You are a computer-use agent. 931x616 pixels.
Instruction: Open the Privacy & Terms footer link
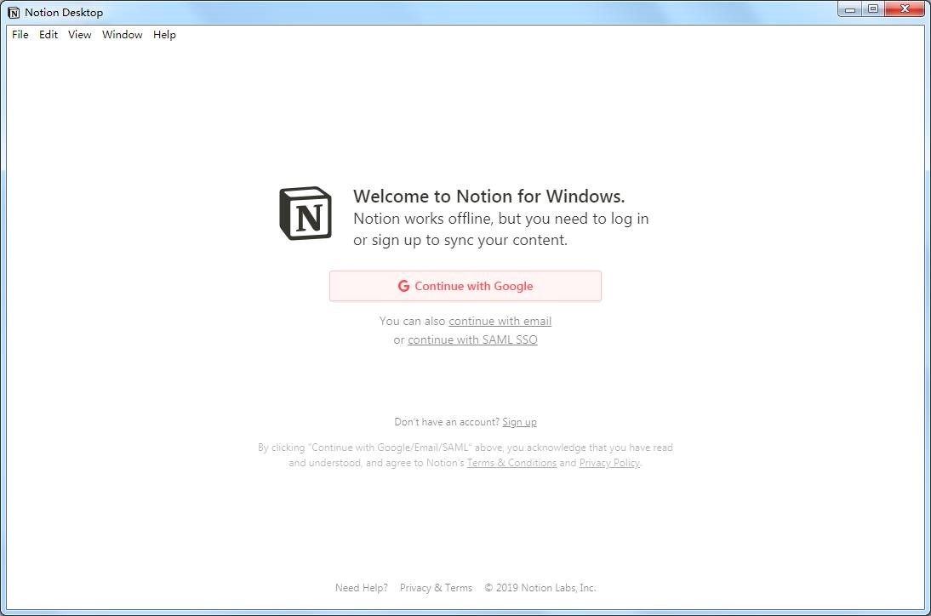[x=436, y=587]
